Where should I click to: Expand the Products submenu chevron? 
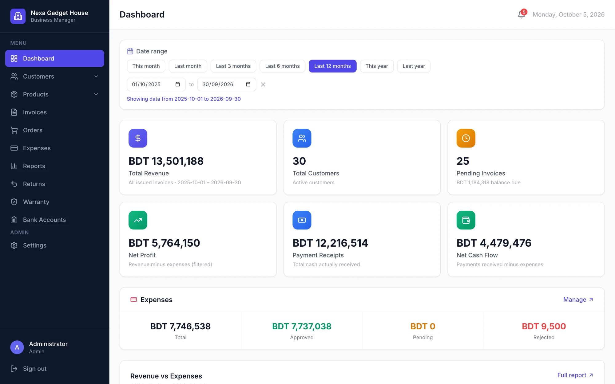96,94
